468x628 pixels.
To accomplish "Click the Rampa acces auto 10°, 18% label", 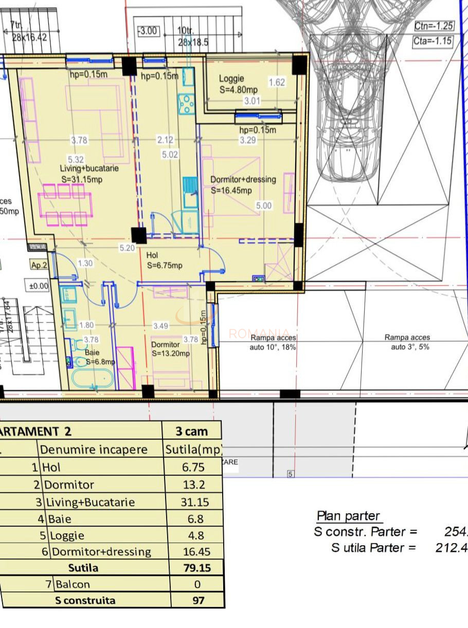I will [273, 342].
